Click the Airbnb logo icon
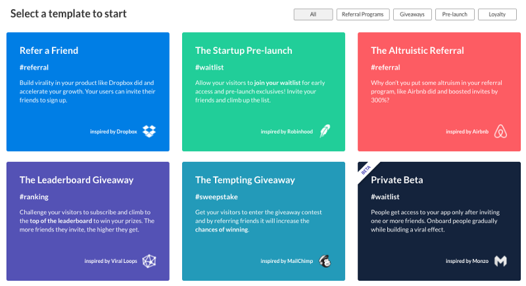Screen dimensions: 526x286 500,131
